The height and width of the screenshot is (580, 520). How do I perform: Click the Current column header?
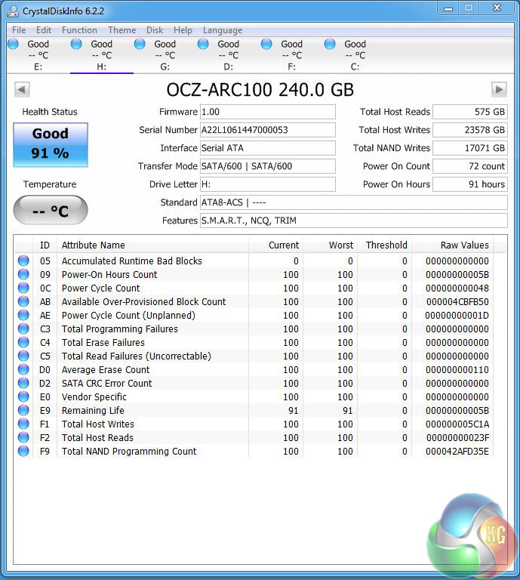pos(275,245)
